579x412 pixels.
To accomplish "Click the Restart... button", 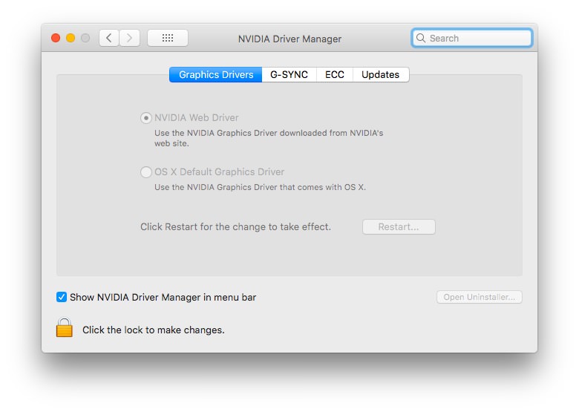I will [x=399, y=226].
